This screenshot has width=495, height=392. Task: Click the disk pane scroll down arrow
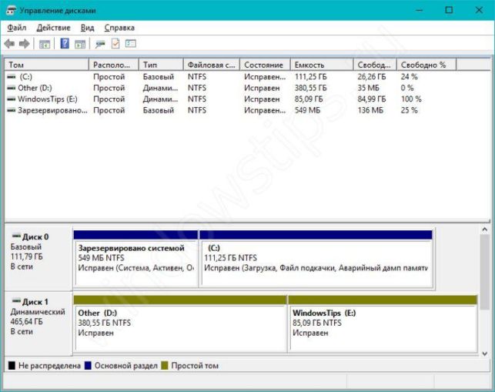click(x=485, y=353)
